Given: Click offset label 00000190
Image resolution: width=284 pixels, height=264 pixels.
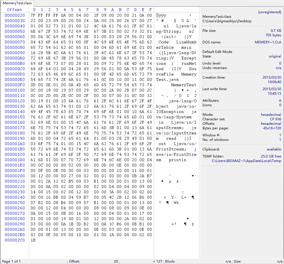Looking at the screenshot, I should tap(15, 138).
